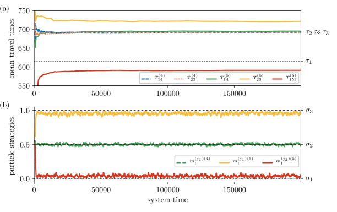Click the yellow curve in panel (a)
This screenshot has width=337, height=212.
point(167,21)
